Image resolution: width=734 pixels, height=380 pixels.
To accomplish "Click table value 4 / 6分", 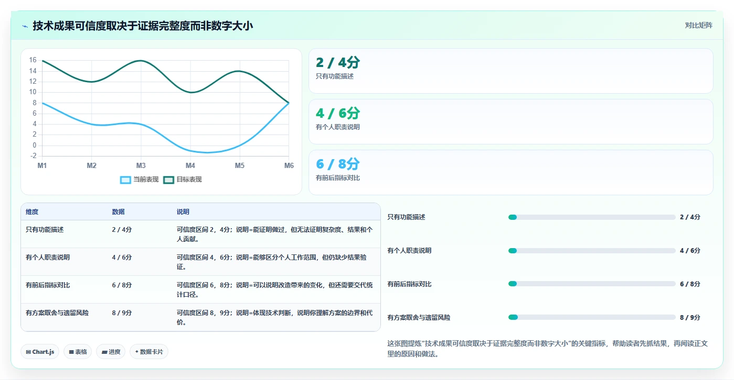I will [x=122, y=257].
